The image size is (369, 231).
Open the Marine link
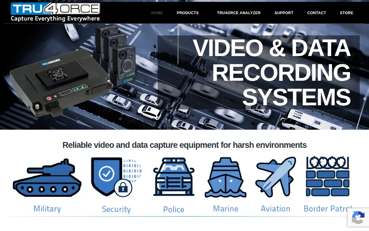(226, 209)
